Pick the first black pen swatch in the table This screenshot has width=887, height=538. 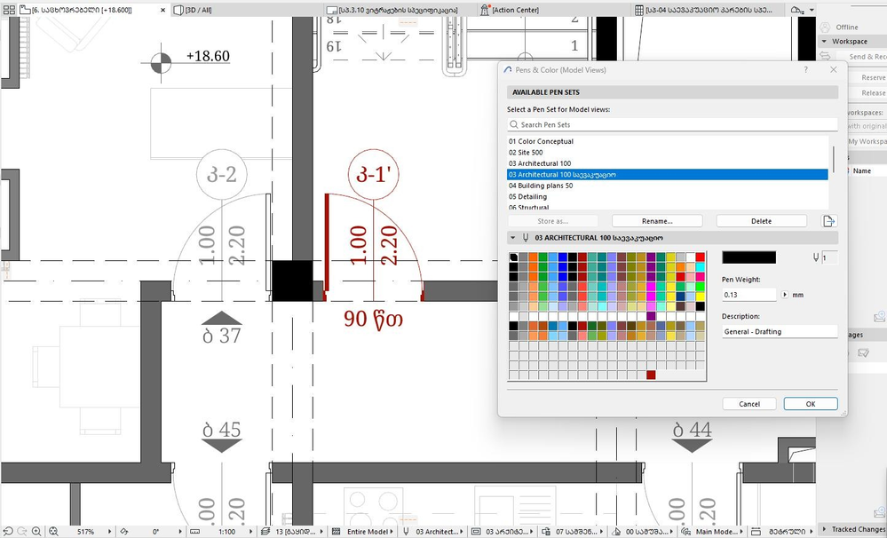pyautogui.click(x=514, y=257)
